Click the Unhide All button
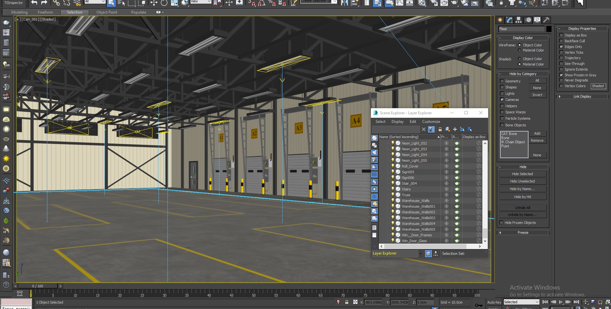Screen dimensions: 611x309 [x=523, y=208]
